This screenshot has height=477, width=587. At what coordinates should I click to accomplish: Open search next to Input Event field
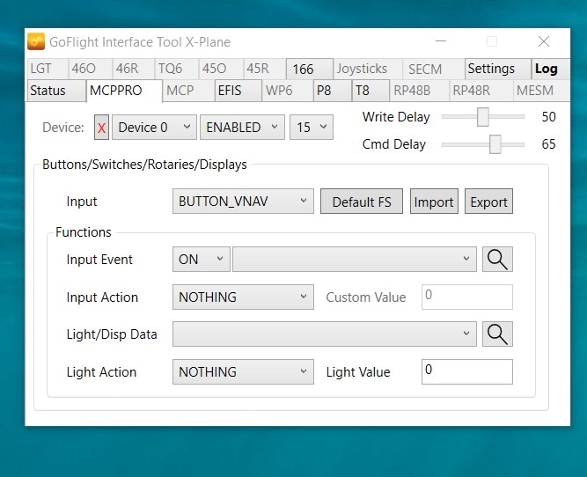tap(497, 259)
